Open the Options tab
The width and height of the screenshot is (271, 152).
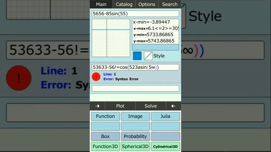147,4
